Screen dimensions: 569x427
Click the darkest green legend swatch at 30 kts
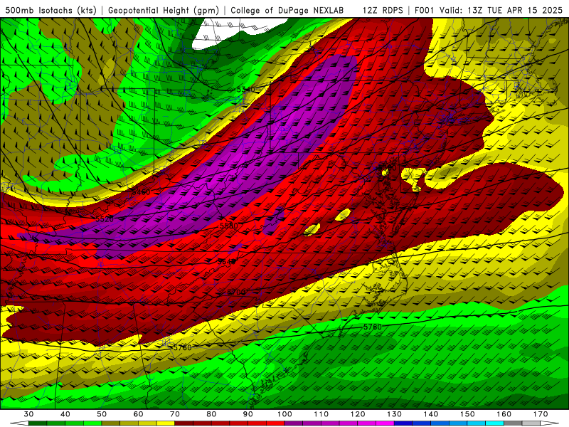coord(38,423)
